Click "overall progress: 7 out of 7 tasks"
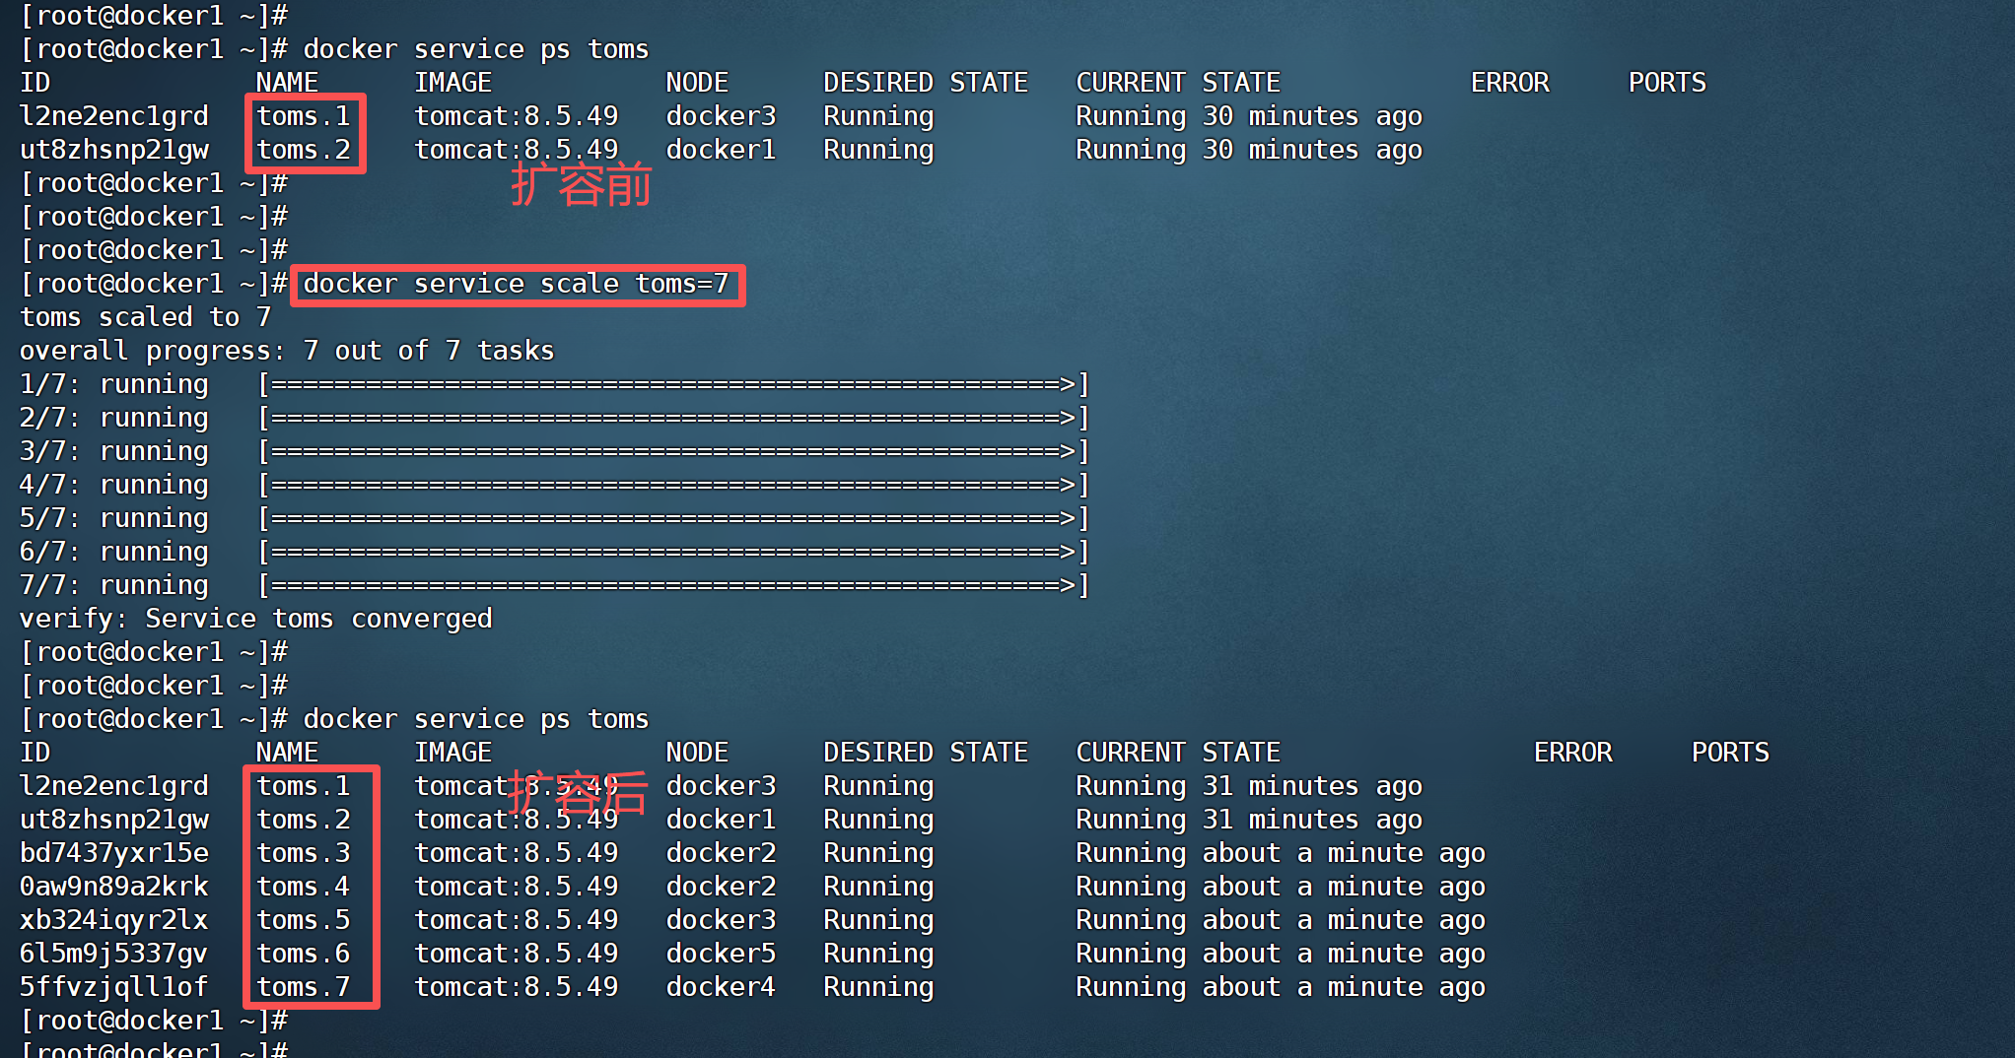Image resolution: width=2015 pixels, height=1058 pixels. [287, 351]
